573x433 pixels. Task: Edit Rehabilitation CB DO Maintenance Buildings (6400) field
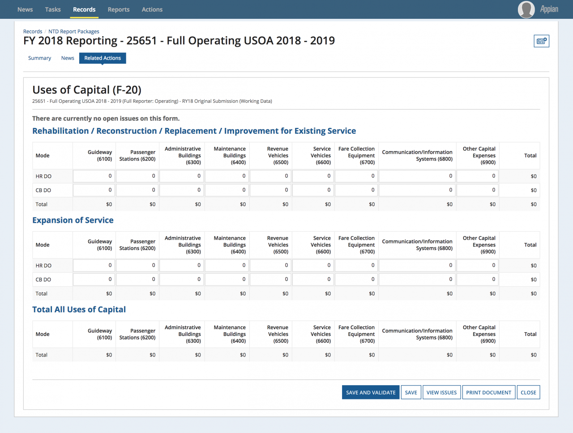227,190
